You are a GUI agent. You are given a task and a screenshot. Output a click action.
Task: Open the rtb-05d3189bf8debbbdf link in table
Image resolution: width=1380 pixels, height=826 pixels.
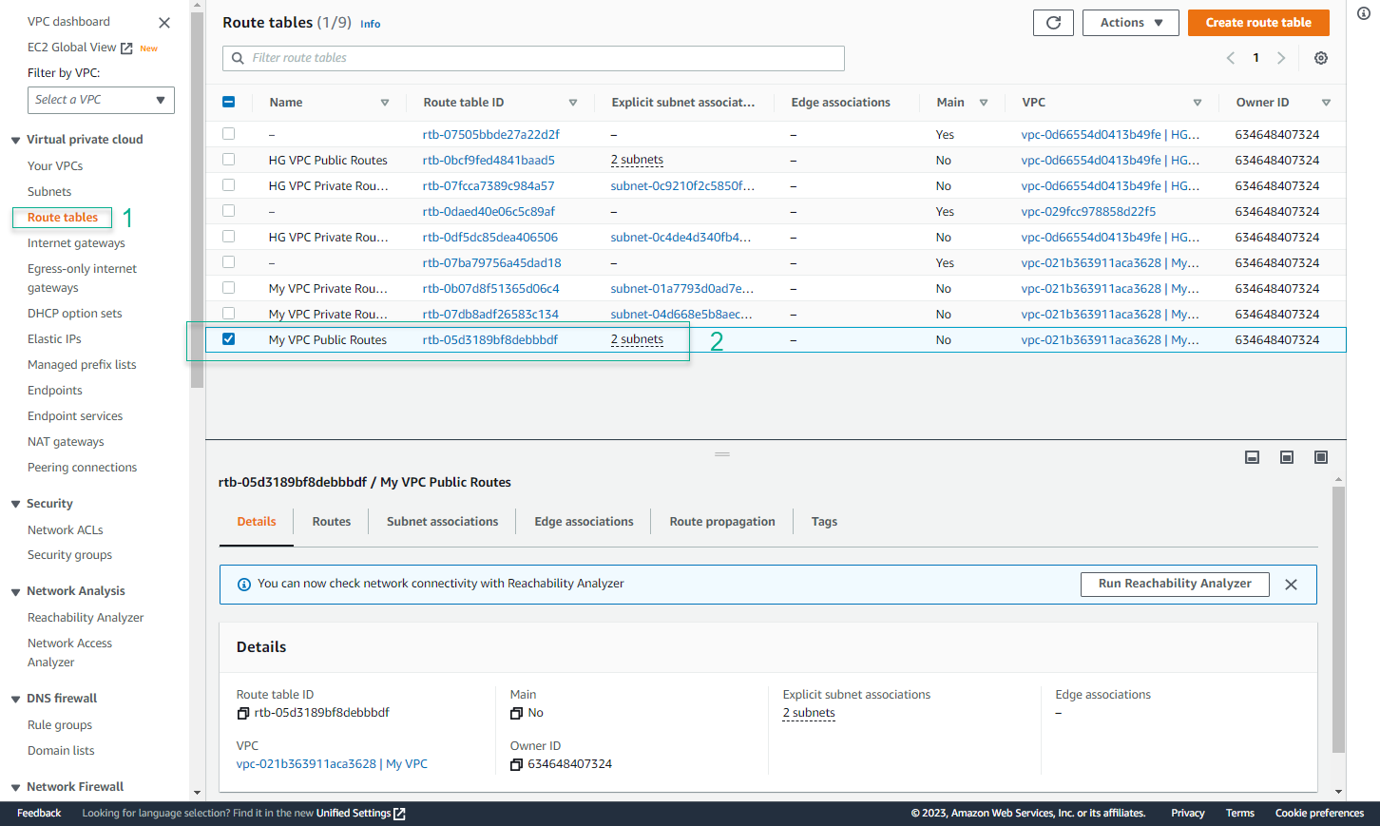click(490, 340)
